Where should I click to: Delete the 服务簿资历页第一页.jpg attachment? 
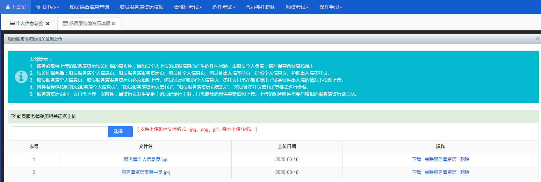(465, 172)
